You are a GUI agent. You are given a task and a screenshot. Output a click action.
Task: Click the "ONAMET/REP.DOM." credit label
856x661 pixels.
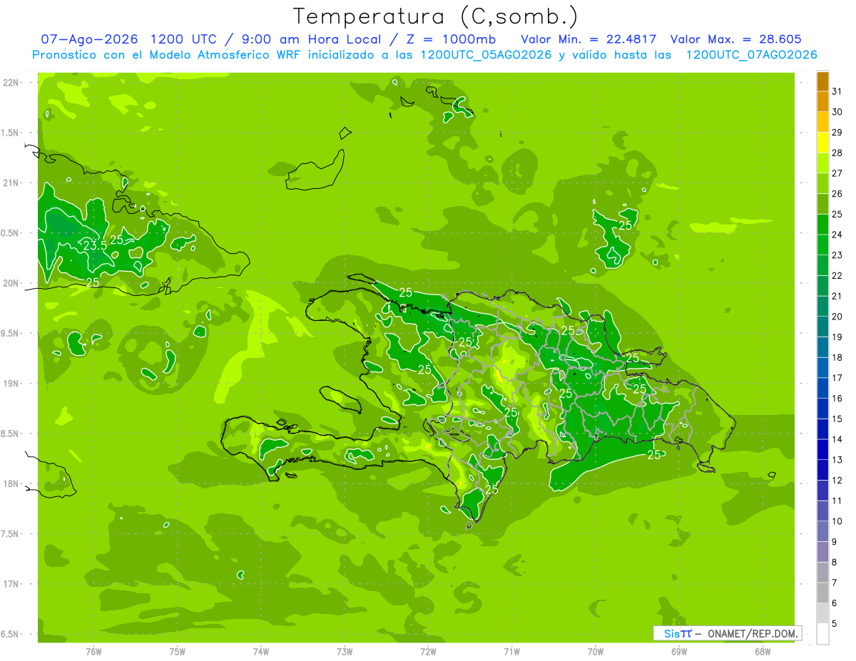click(x=753, y=633)
